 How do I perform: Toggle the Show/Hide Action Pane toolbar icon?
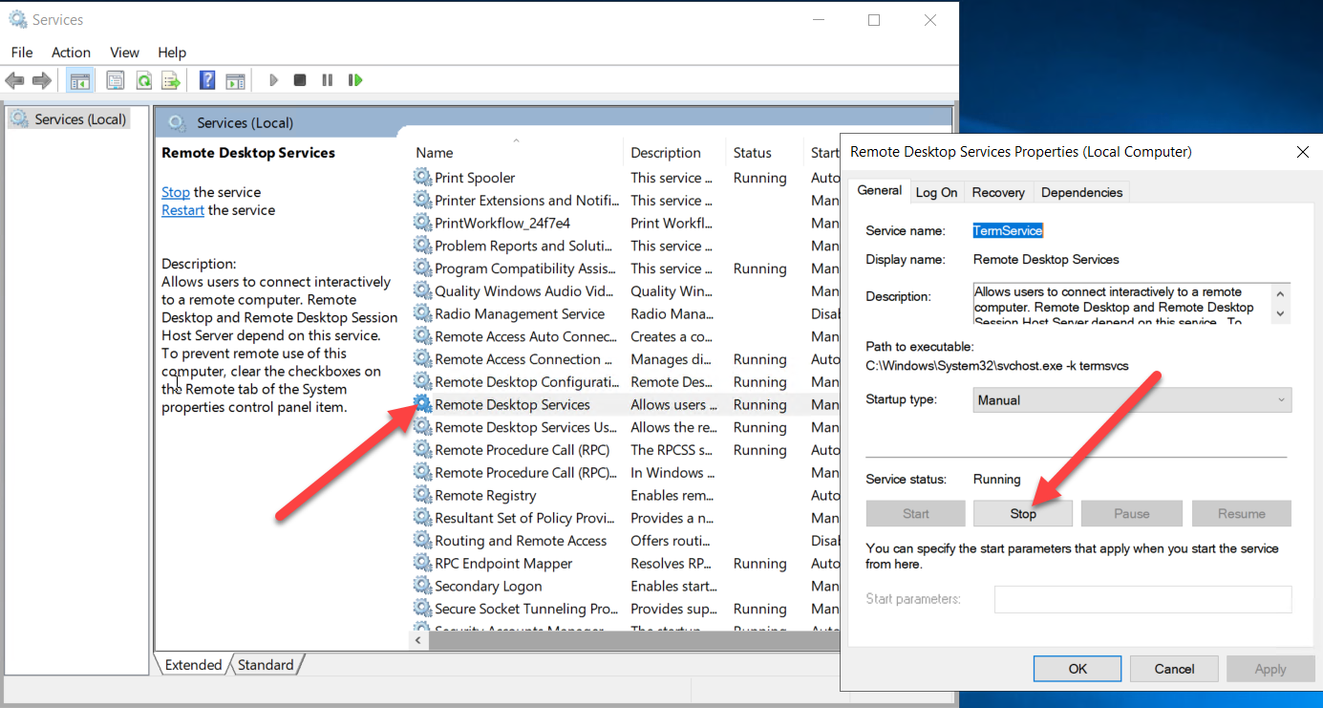pos(235,80)
